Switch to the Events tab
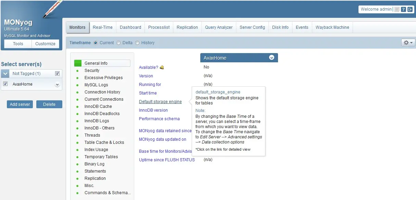416x200 pixels. [x=302, y=27]
